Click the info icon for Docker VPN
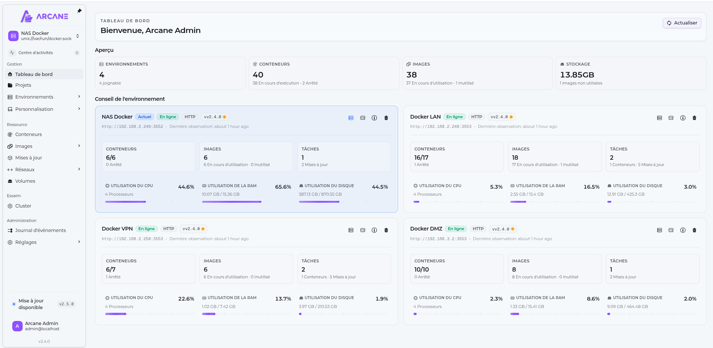The image size is (713, 348). coord(374,230)
